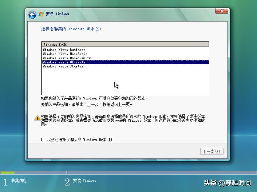The image size is (257, 192).
Task: Click the Windows flag logo in title bar
Action: (x=41, y=14)
